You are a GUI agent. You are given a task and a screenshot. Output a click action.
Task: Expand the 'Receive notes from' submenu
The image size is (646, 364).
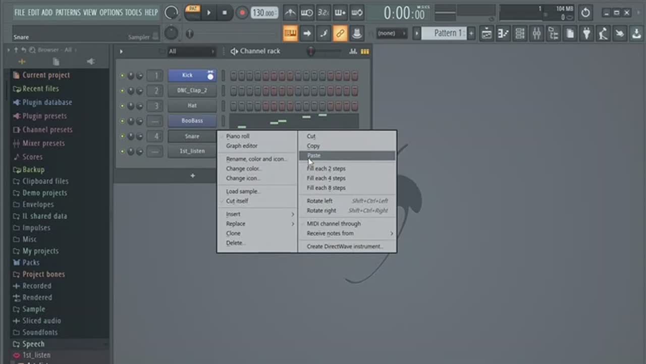point(349,233)
